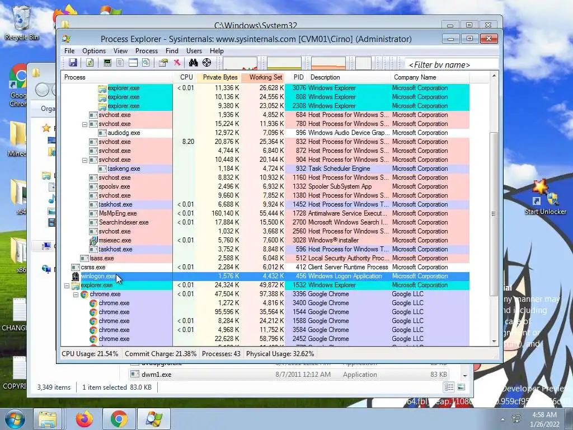Open the View menu
573x430 pixels.
click(x=120, y=51)
